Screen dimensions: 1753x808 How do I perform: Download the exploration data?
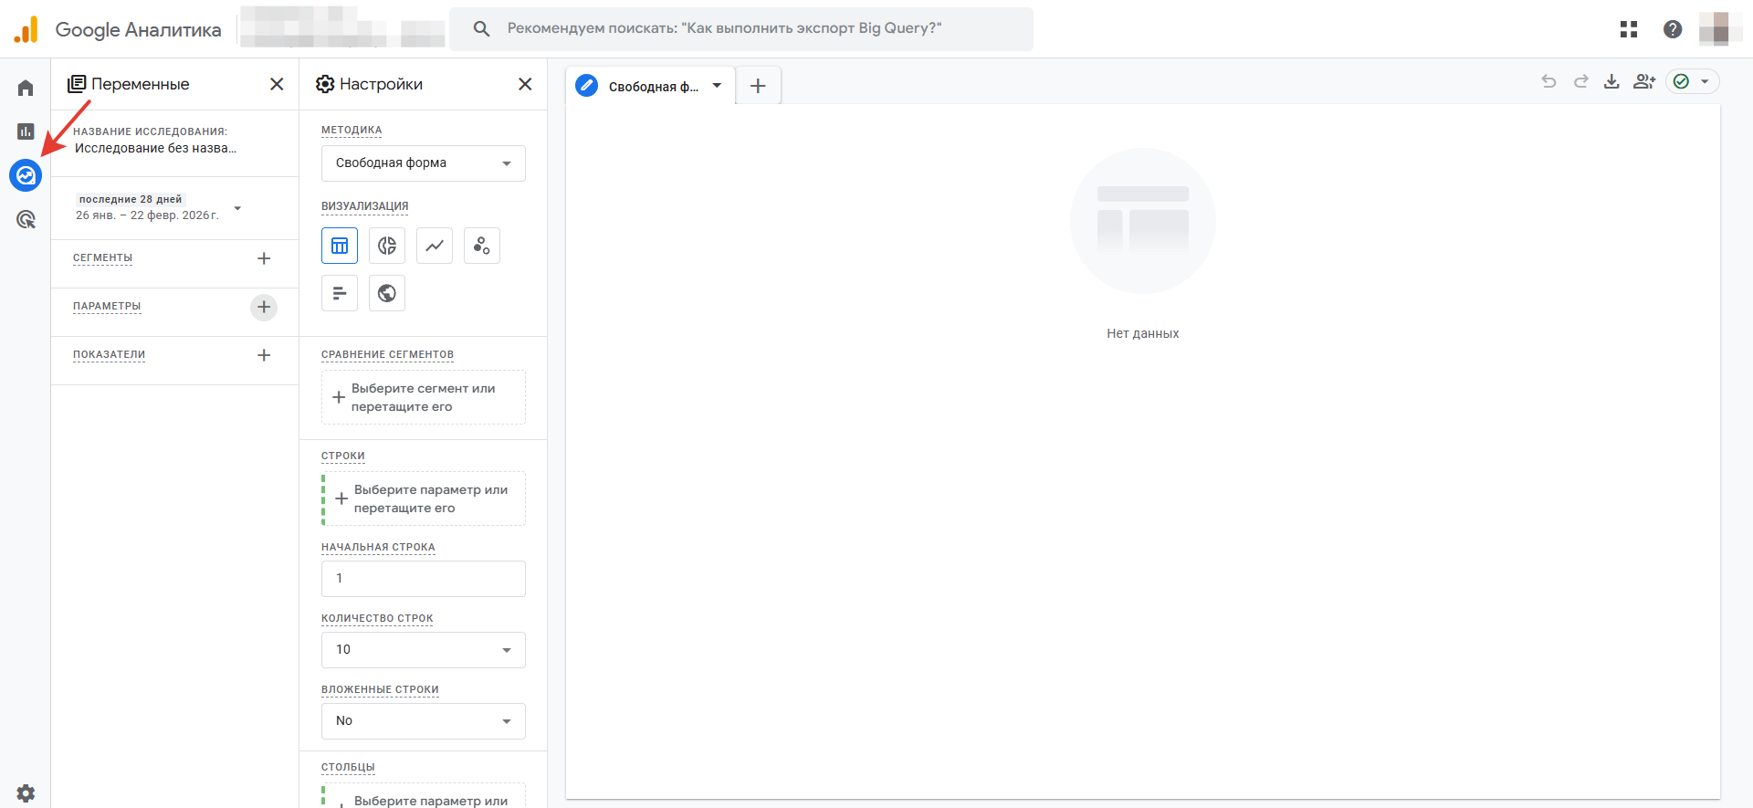point(1611,81)
